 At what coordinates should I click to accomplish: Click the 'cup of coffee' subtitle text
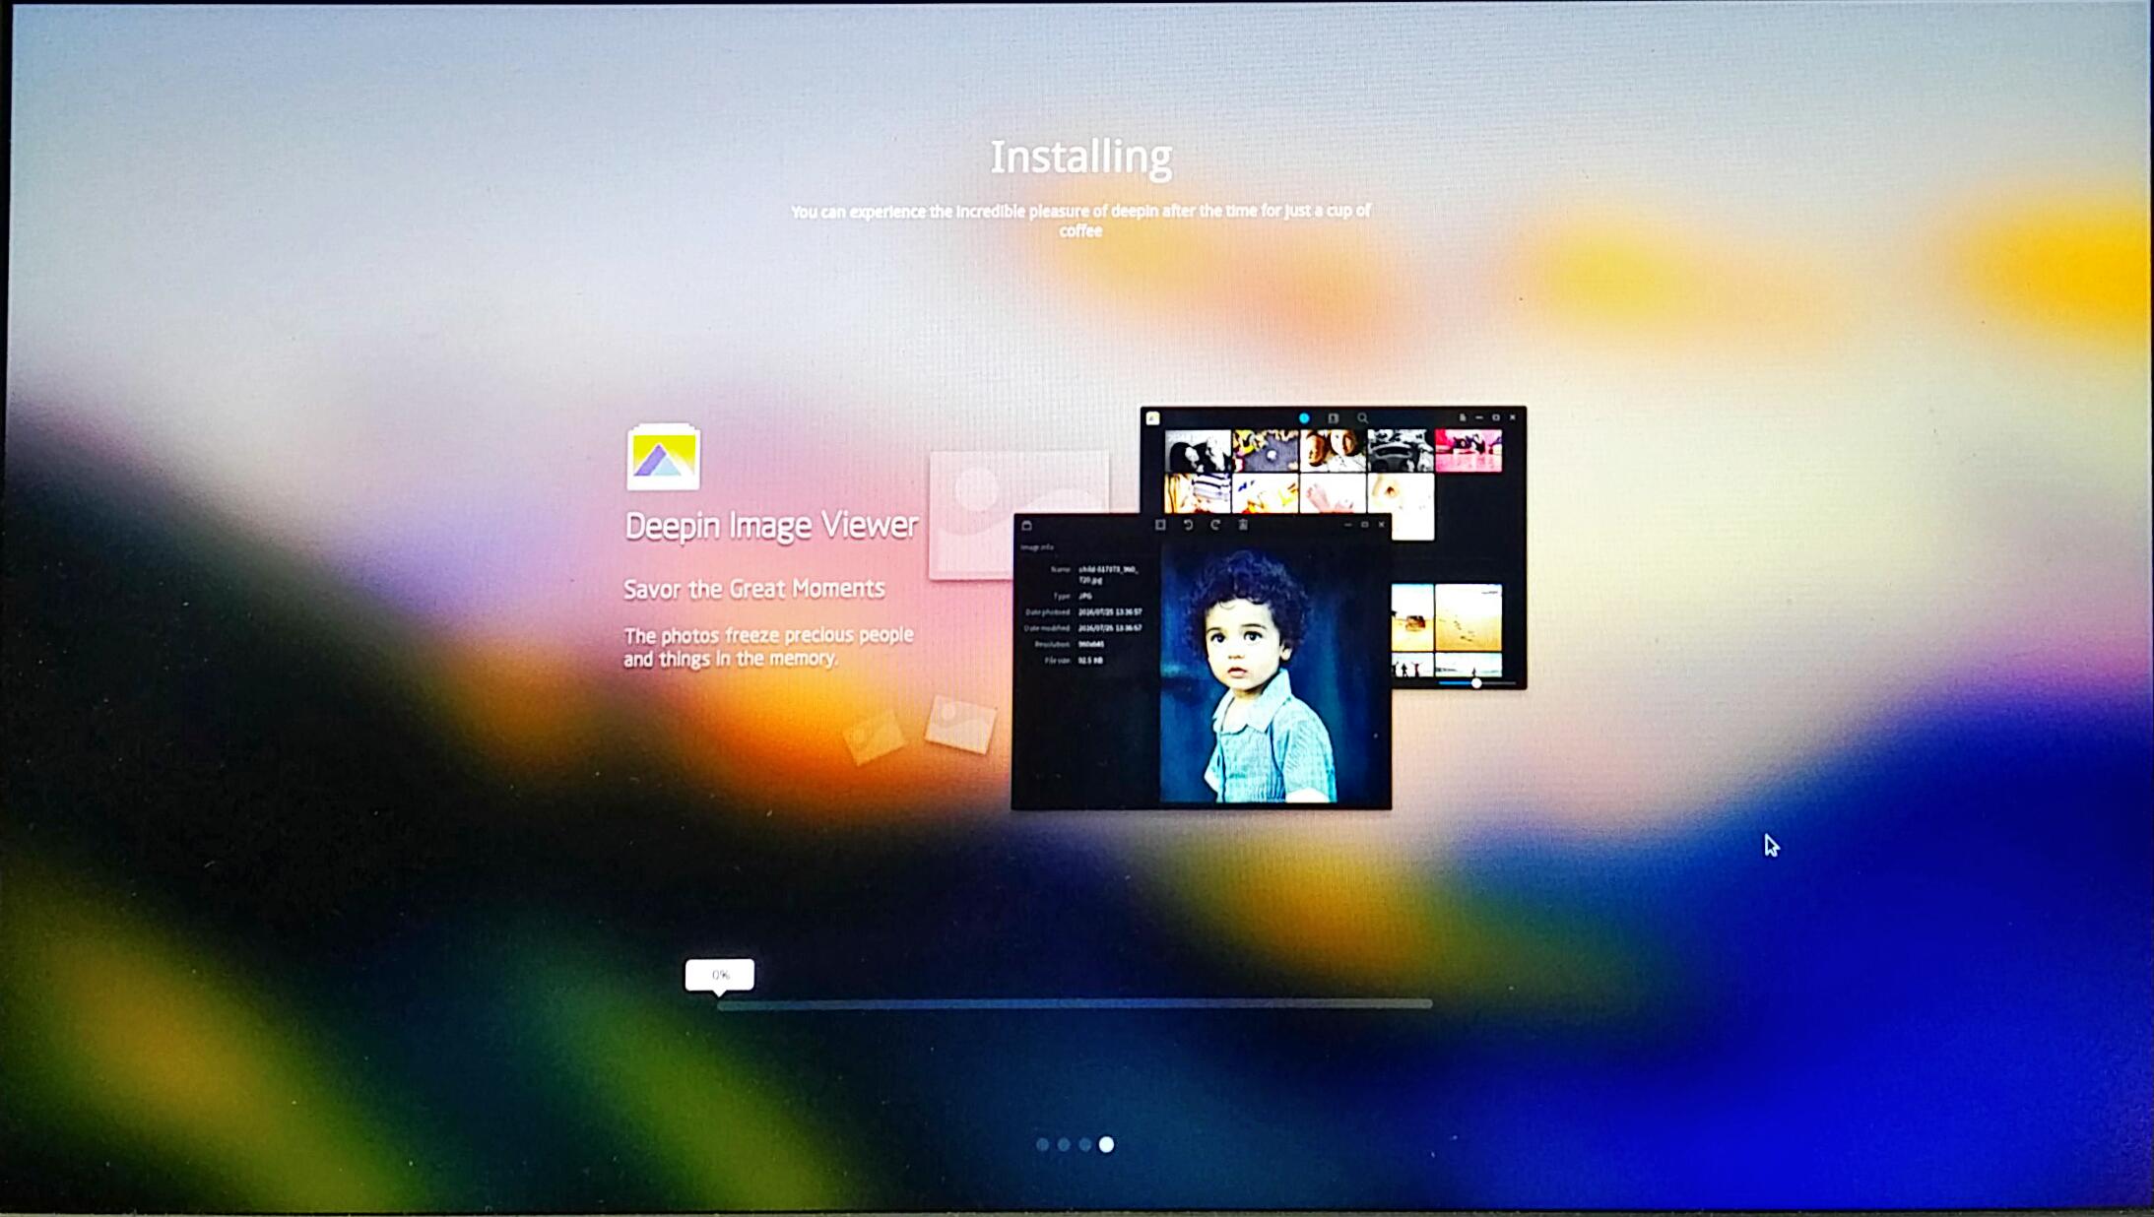pyautogui.click(x=1080, y=221)
